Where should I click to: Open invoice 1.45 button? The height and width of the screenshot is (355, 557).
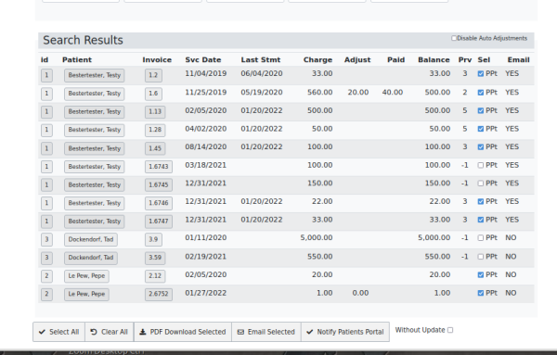[155, 148]
